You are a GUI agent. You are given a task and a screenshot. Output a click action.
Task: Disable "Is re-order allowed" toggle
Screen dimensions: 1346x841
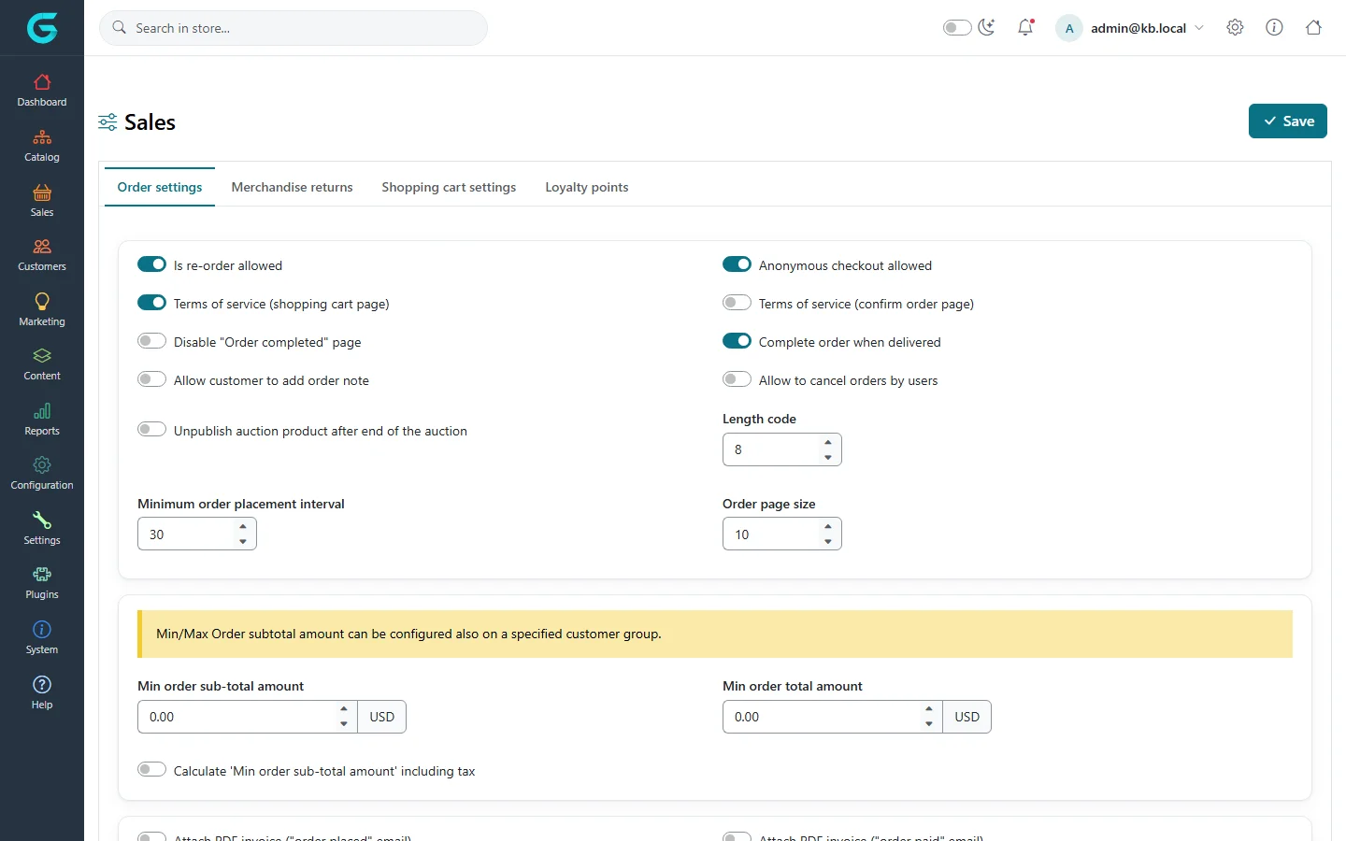coord(151,264)
